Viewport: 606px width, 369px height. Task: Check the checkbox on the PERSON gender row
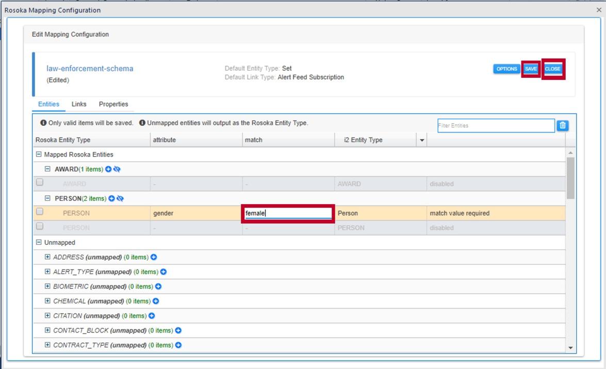click(x=39, y=211)
